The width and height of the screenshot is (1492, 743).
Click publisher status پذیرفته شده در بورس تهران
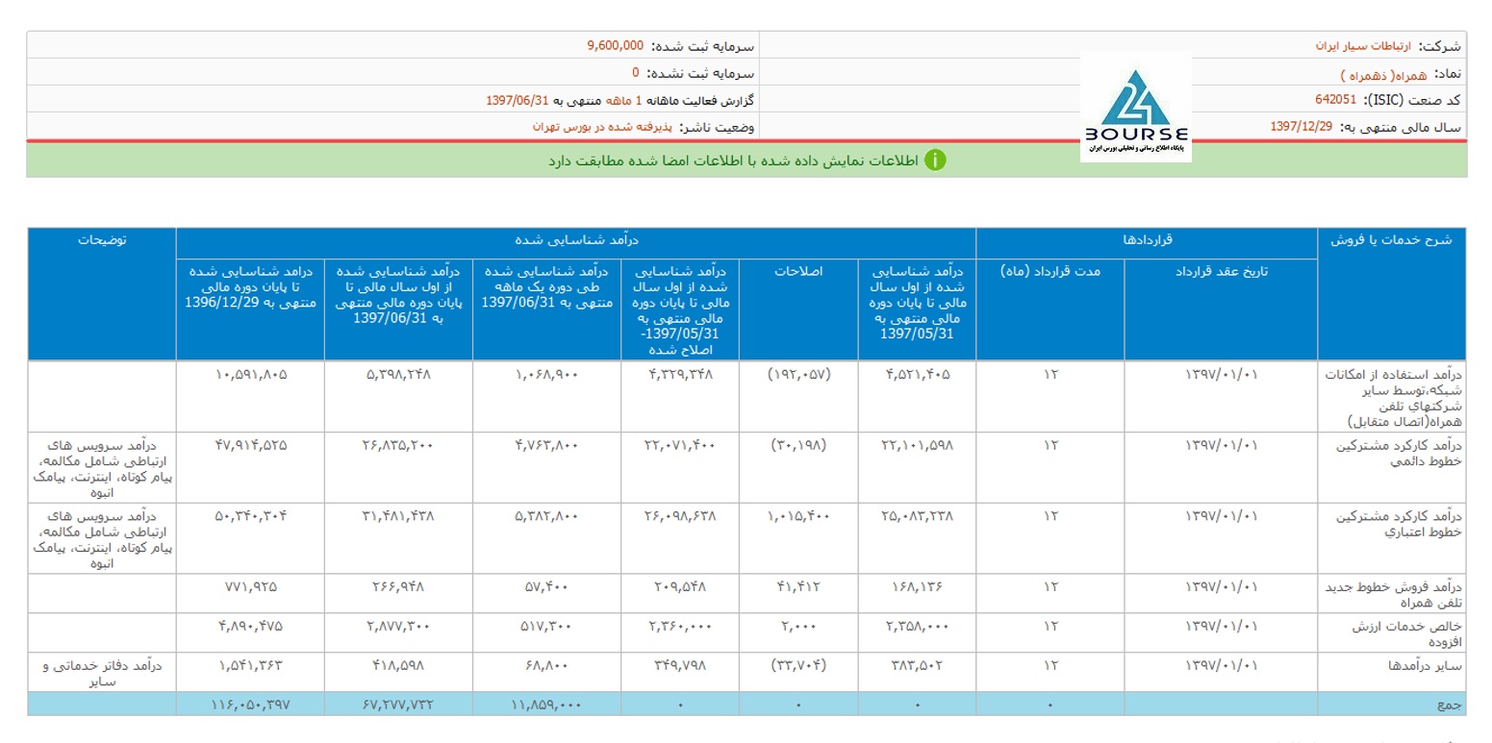point(603,127)
